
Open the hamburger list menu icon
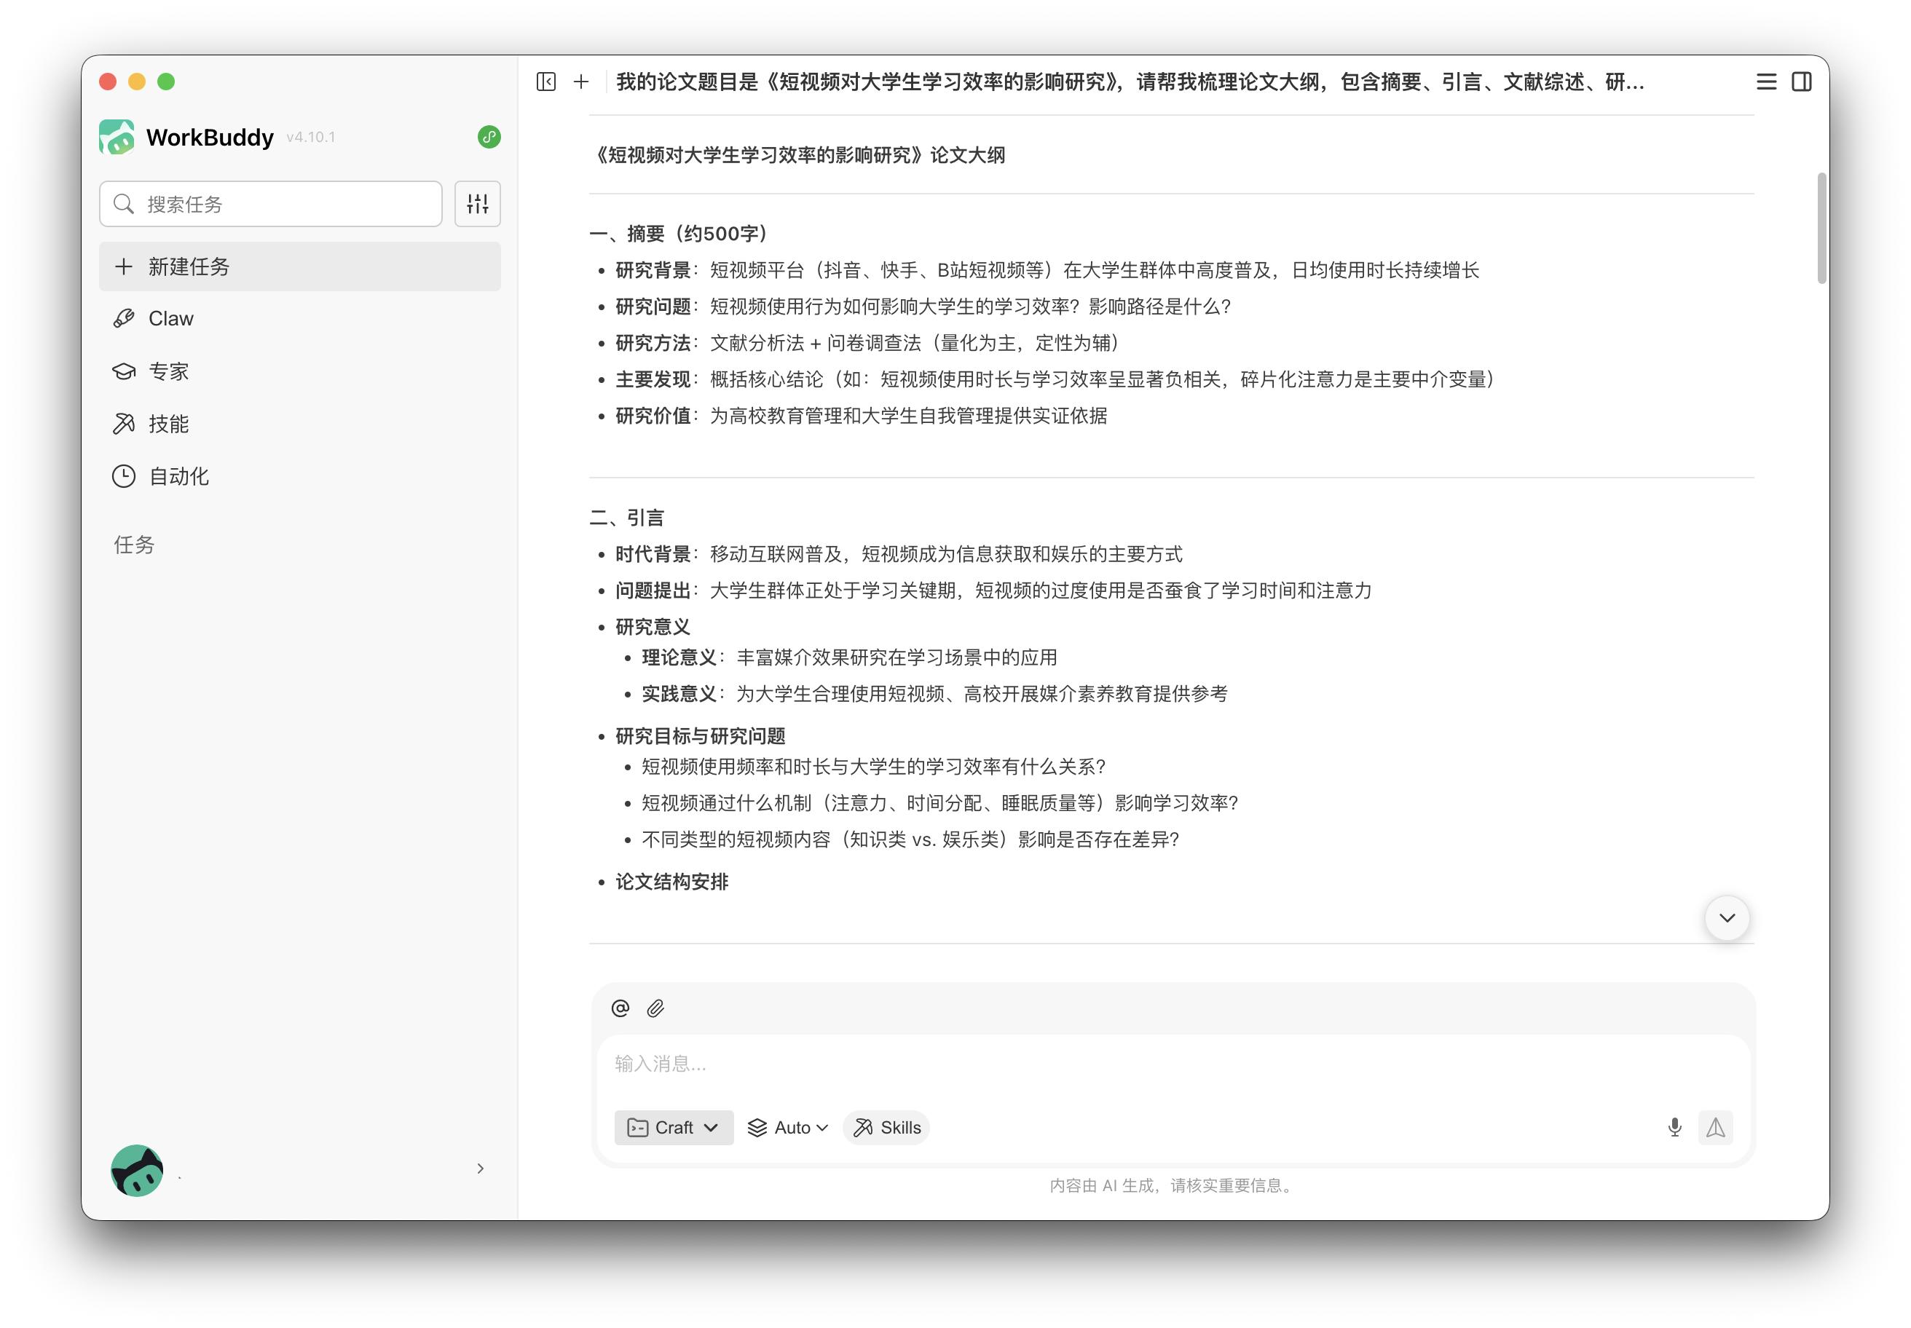click(1766, 82)
